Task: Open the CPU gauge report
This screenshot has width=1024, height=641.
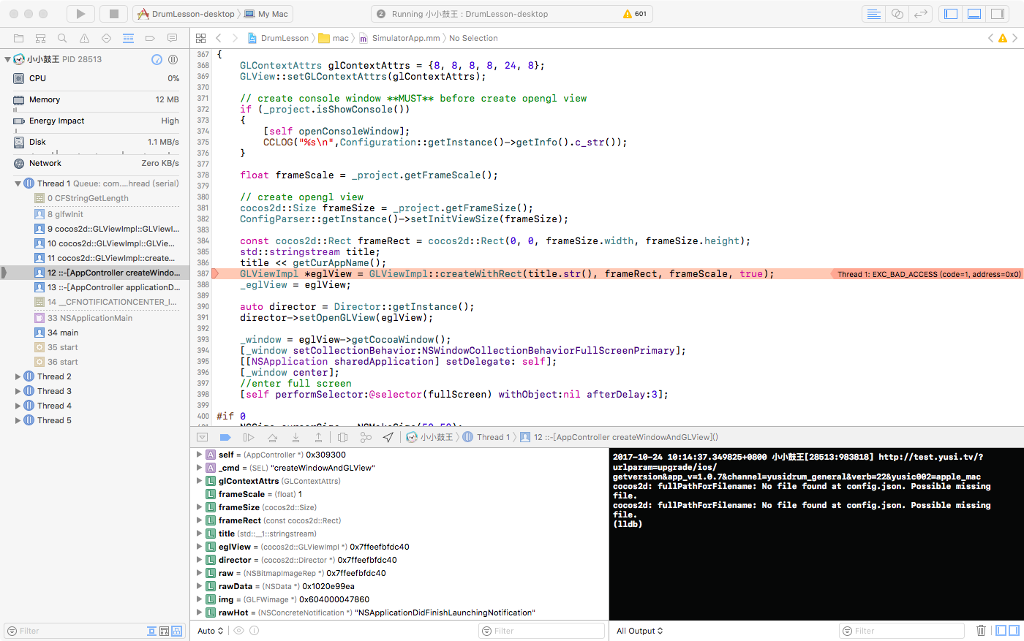Action: (95, 78)
